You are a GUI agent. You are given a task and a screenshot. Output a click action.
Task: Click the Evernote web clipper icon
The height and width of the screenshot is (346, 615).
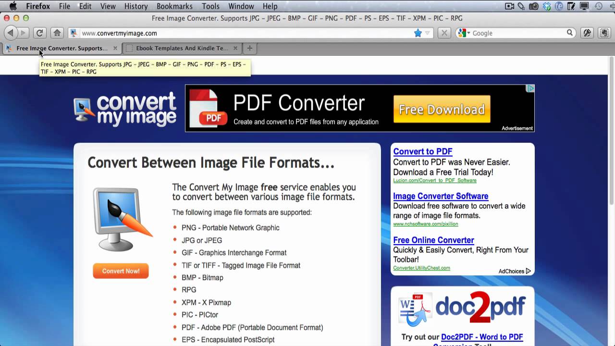[x=604, y=33]
